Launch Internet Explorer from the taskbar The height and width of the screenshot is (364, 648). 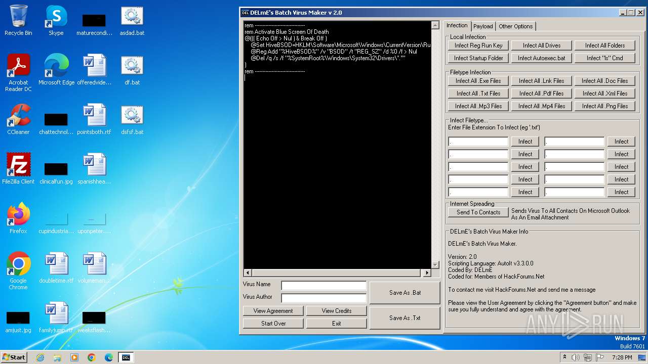click(x=40, y=357)
